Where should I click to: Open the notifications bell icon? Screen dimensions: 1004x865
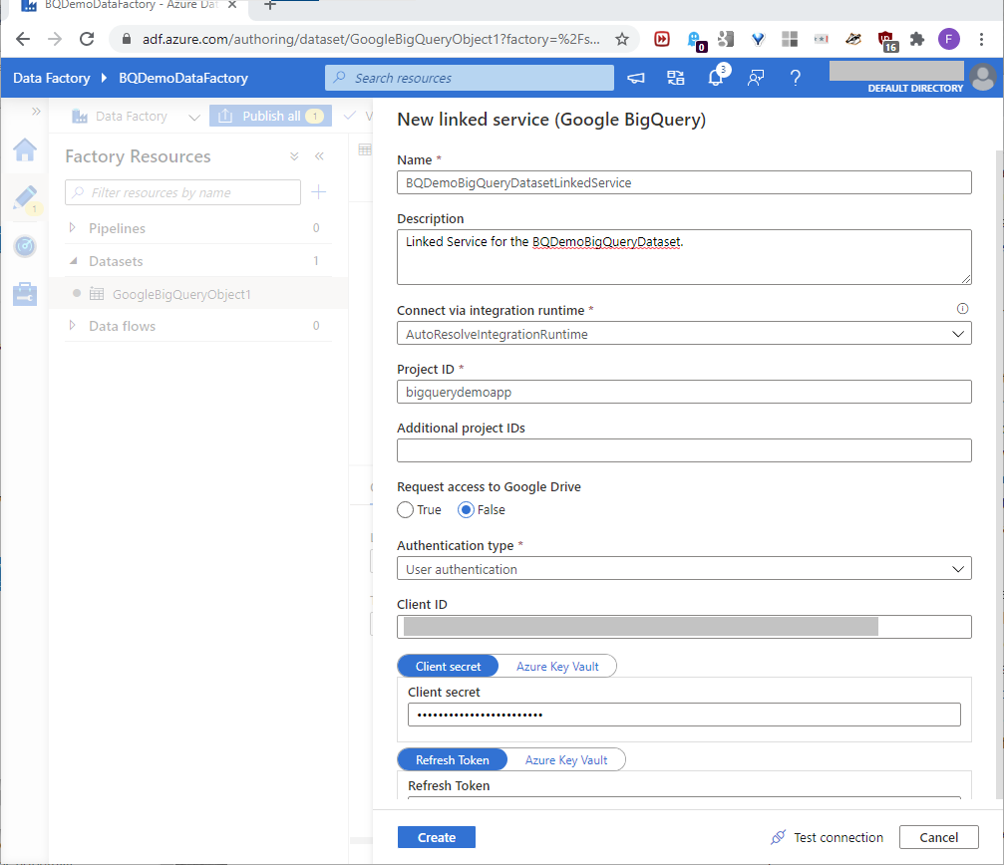(716, 78)
